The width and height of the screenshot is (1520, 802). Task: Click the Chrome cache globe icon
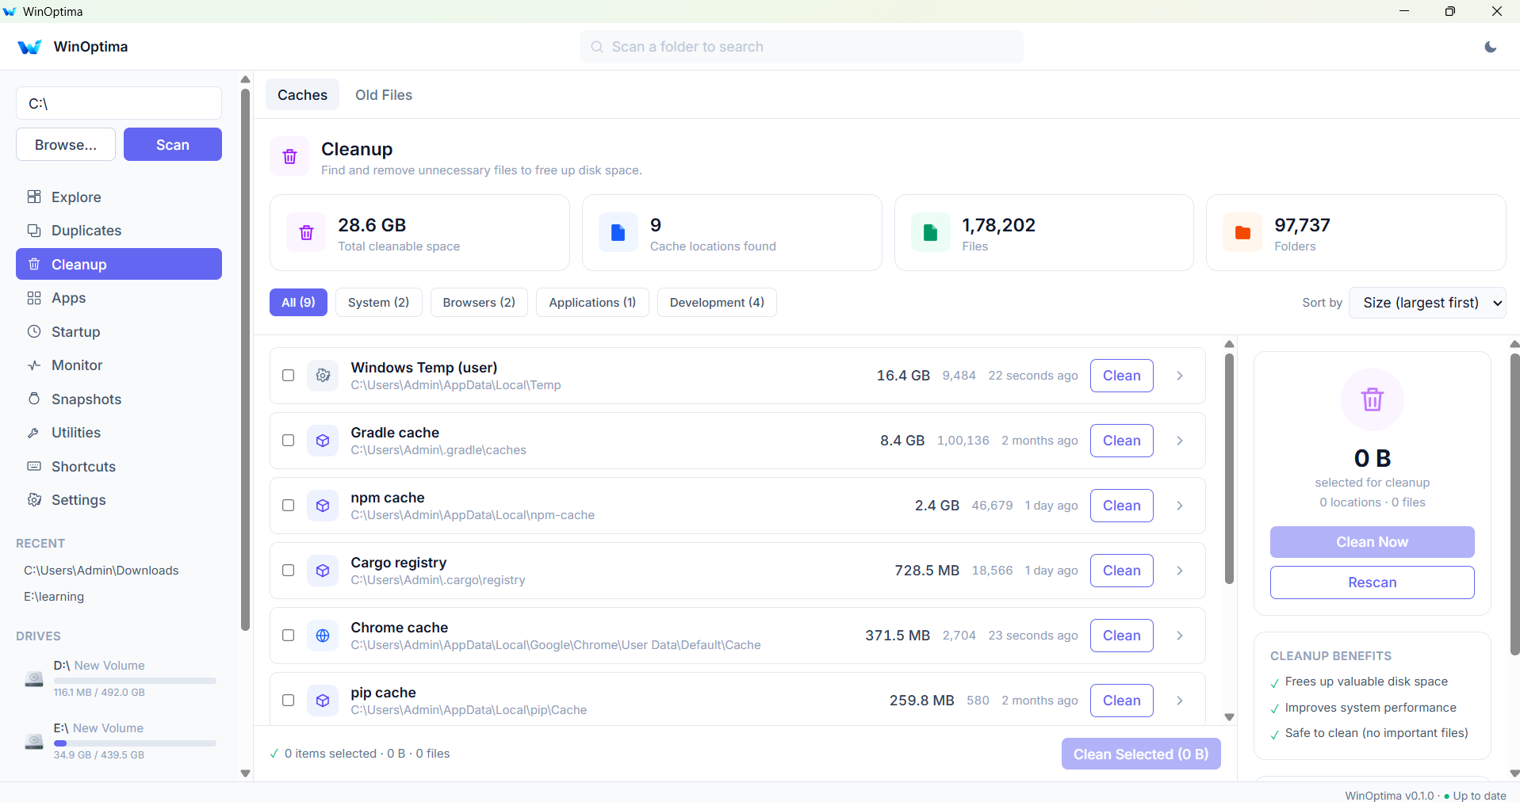323,636
